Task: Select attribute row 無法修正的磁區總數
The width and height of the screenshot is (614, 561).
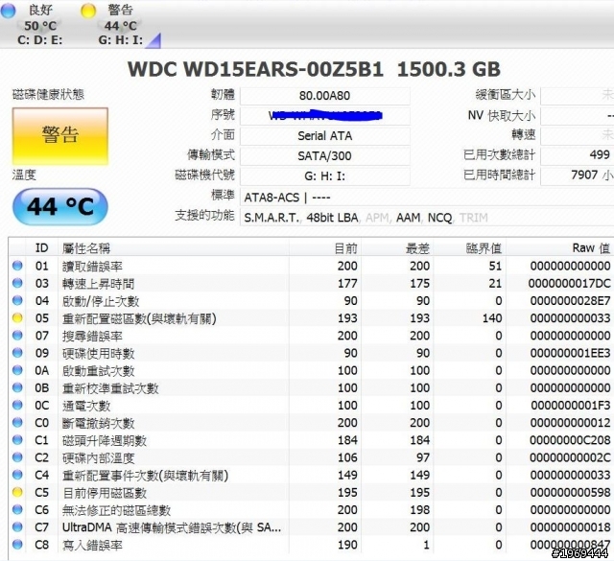Action: (x=311, y=510)
